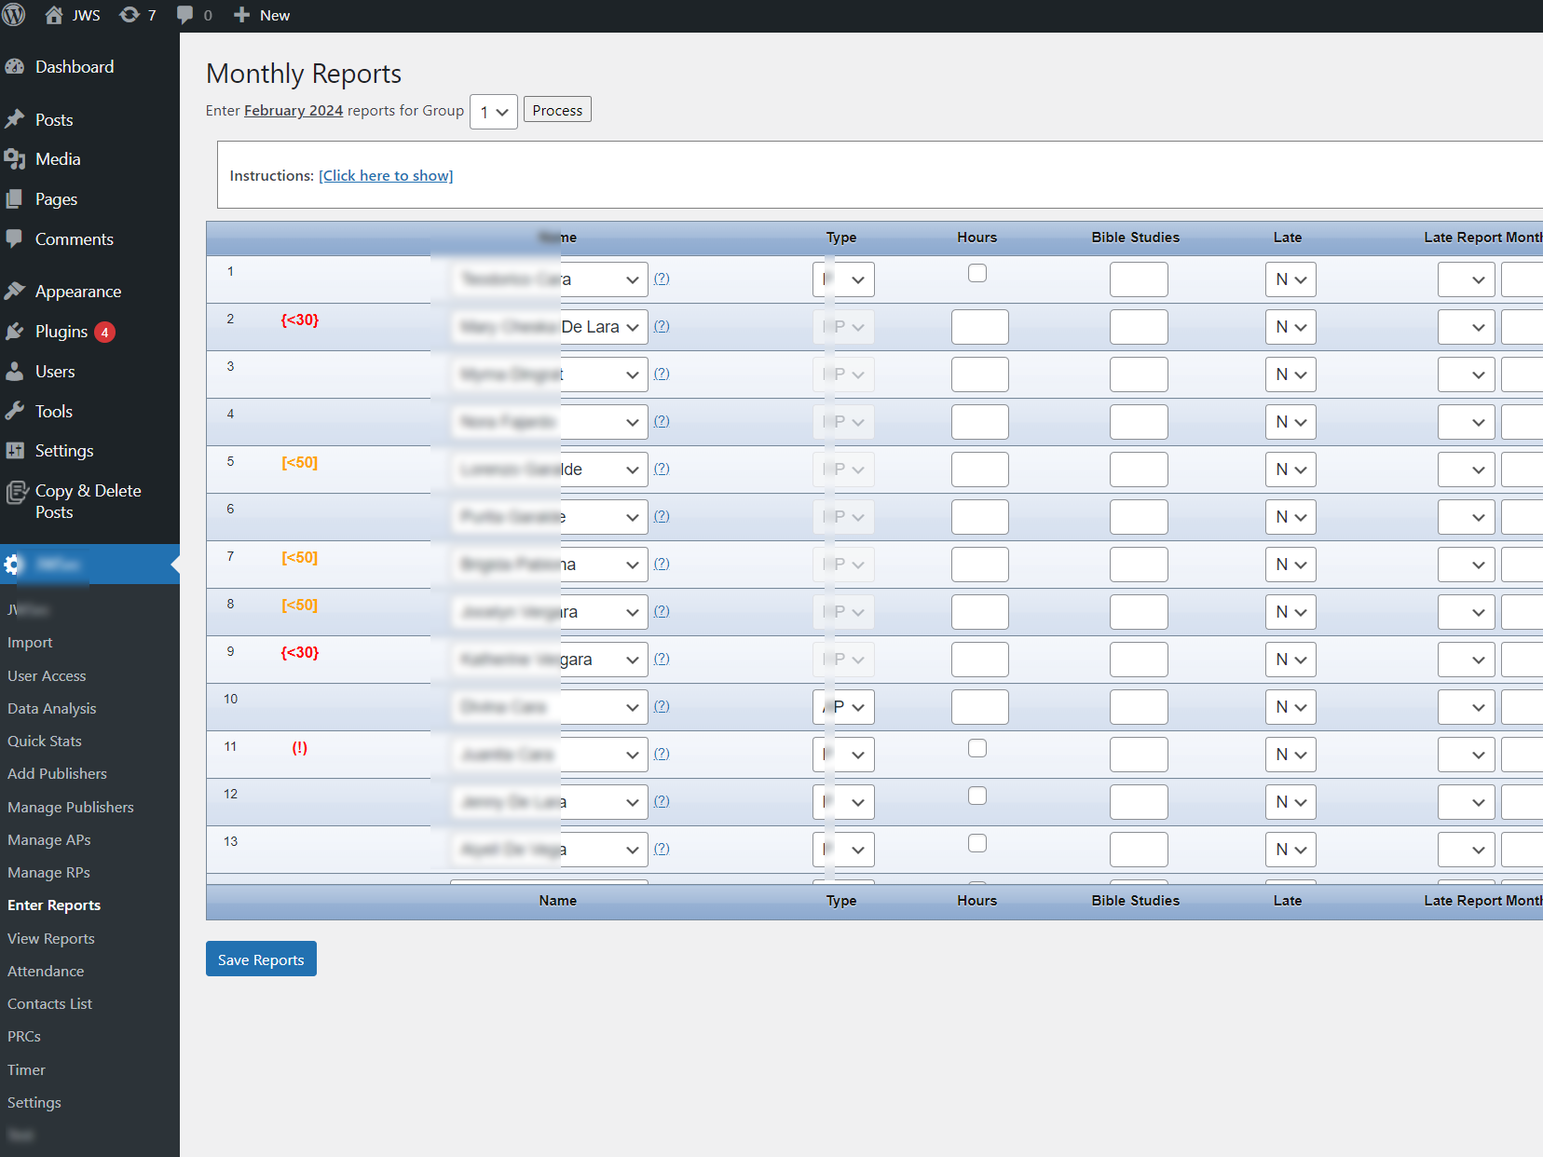The image size is (1543, 1157).
Task: Open the Timer submenu item
Action: click(x=26, y=1070)
